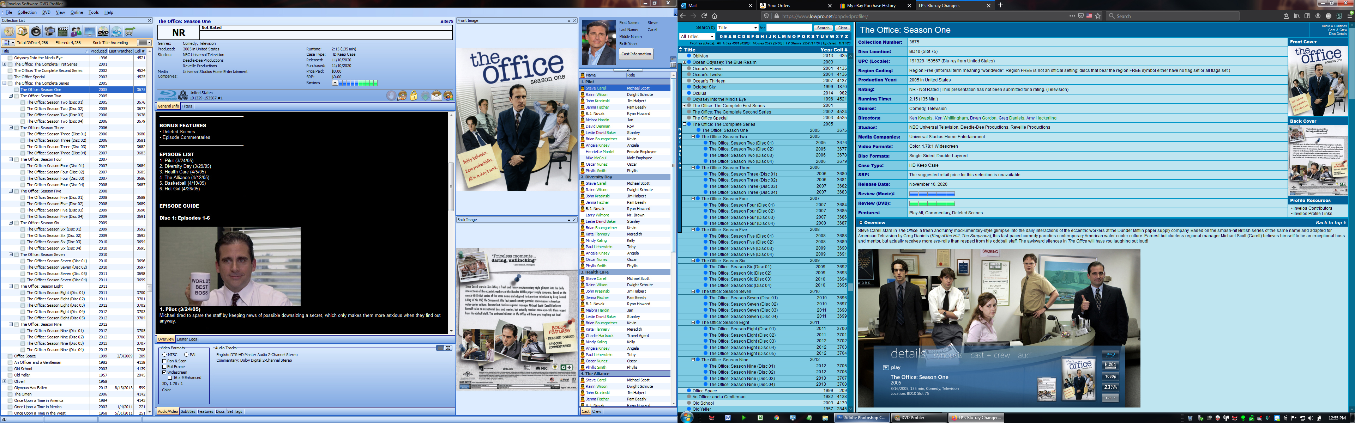Select the gold discs 'All' collection icon
Image resolution: width=1355 pixels, height=423 pixels.
click(x=9, y=31)
